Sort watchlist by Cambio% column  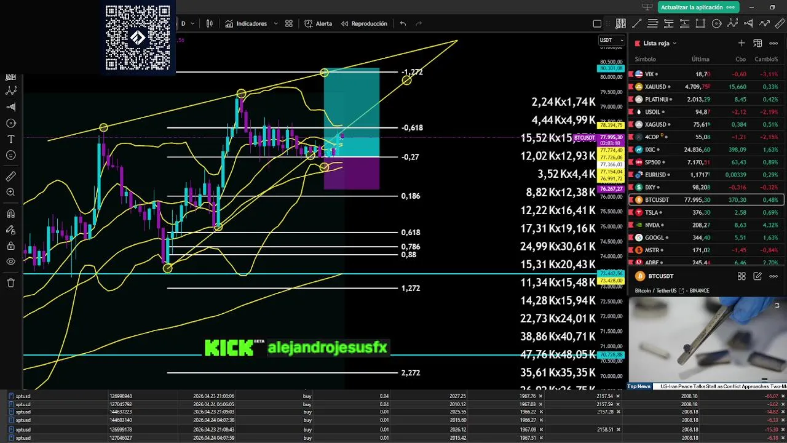766,59
